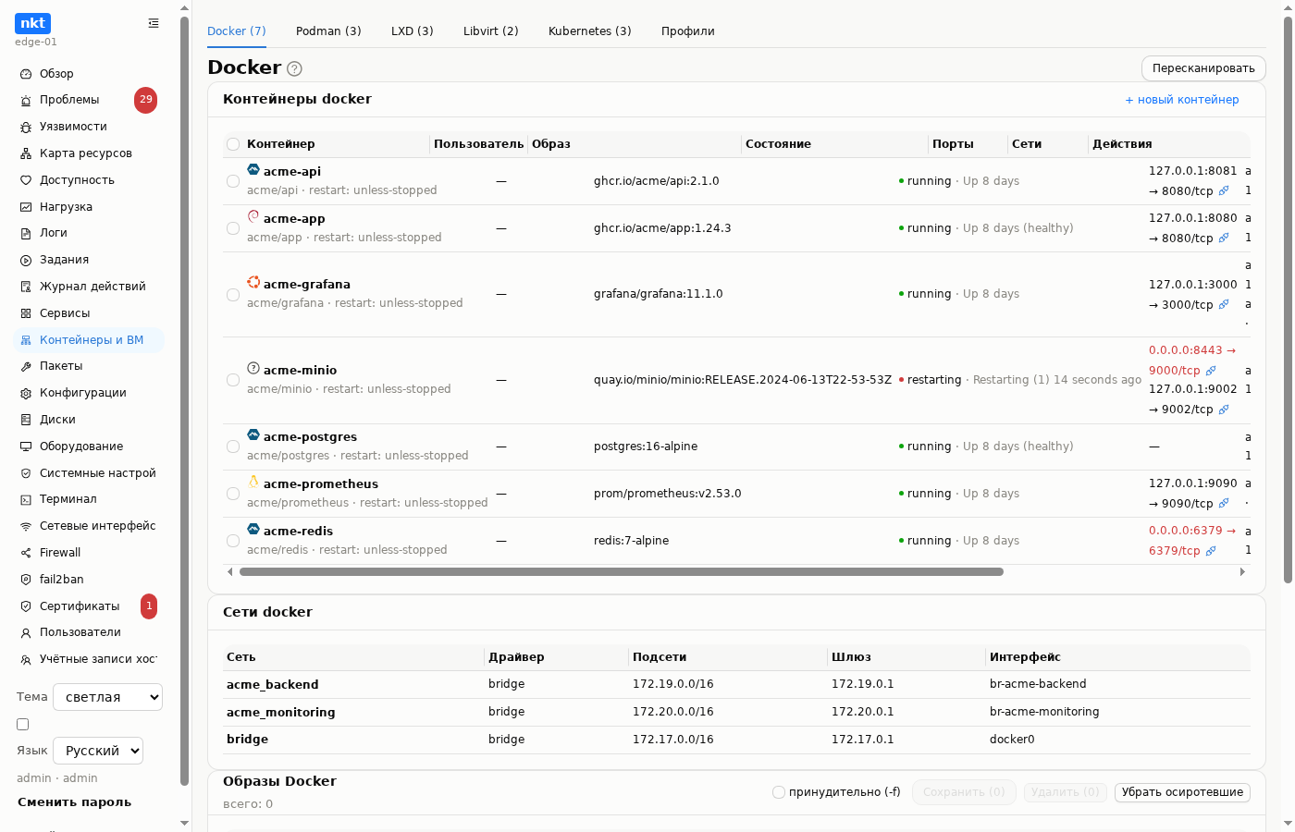Screen dimensions: 1295x832
Task: Open port link icon for acme-api 8080/tcp
Action: (1224, 191)
